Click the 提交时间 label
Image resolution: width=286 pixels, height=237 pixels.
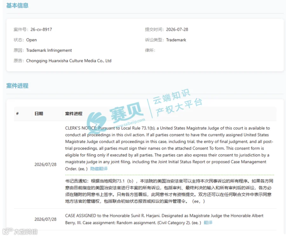[154, 30]
